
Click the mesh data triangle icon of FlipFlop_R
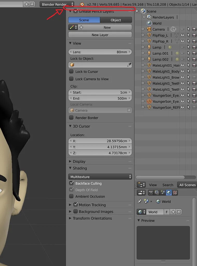[x=177, y=41]
